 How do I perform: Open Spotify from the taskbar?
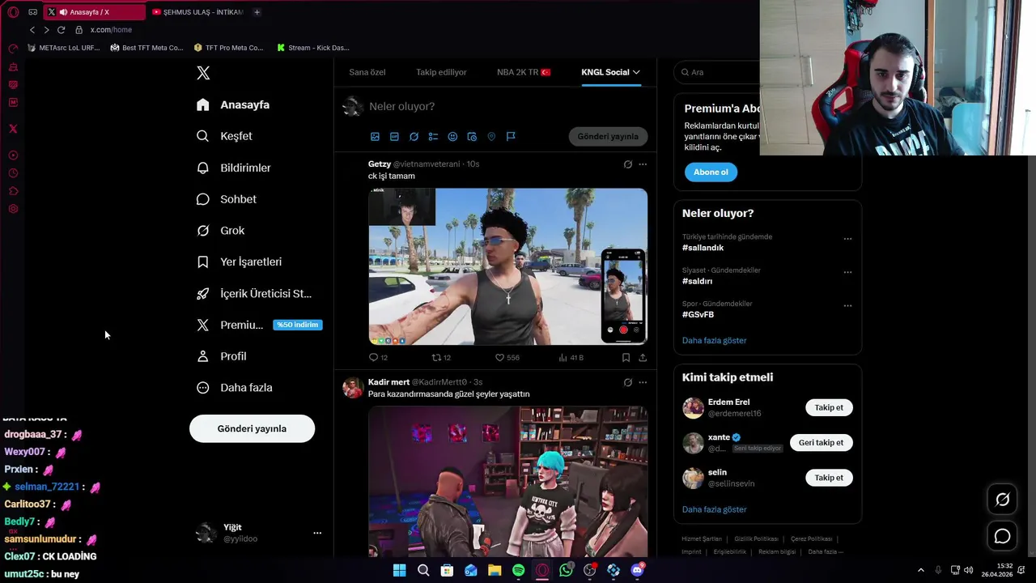point(518,571)
